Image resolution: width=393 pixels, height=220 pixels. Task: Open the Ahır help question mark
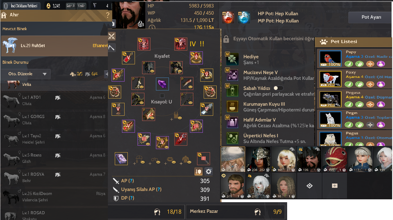click(108, 15)
